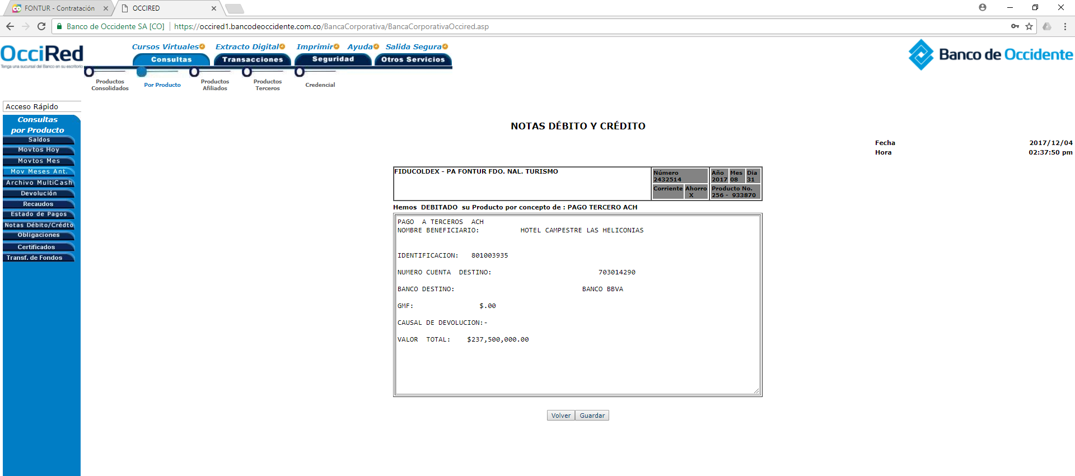Click the browser reload page icon
Image resolution: width=1075 pixels, height=476 pixels.
coord(41,26)
